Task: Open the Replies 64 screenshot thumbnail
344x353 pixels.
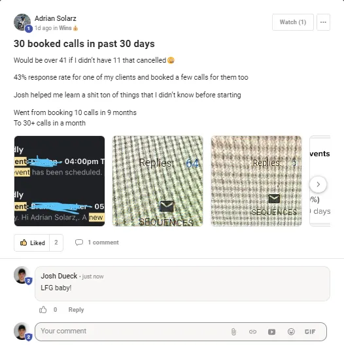Action: [158, 181]
